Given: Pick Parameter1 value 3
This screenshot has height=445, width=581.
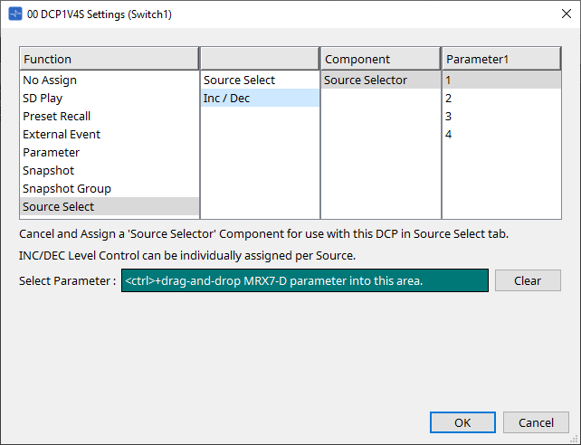Looking at the screenshot, I should (501, 117).
